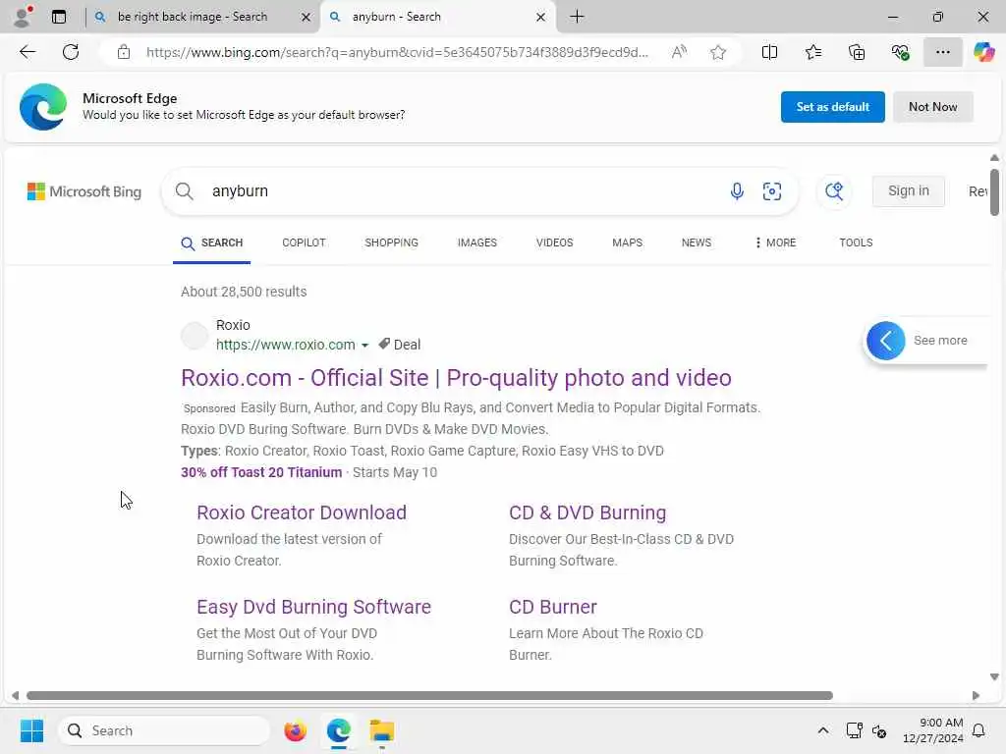1006x754 pixels.
Task: Expand the MORE search categories menu
Action: point(775,242)
